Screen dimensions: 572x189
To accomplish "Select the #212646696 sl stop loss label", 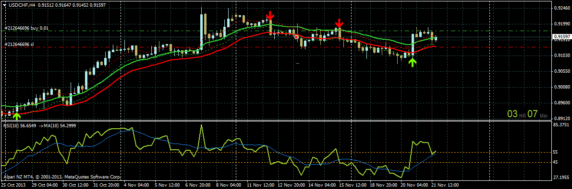I will click(19, 44).
